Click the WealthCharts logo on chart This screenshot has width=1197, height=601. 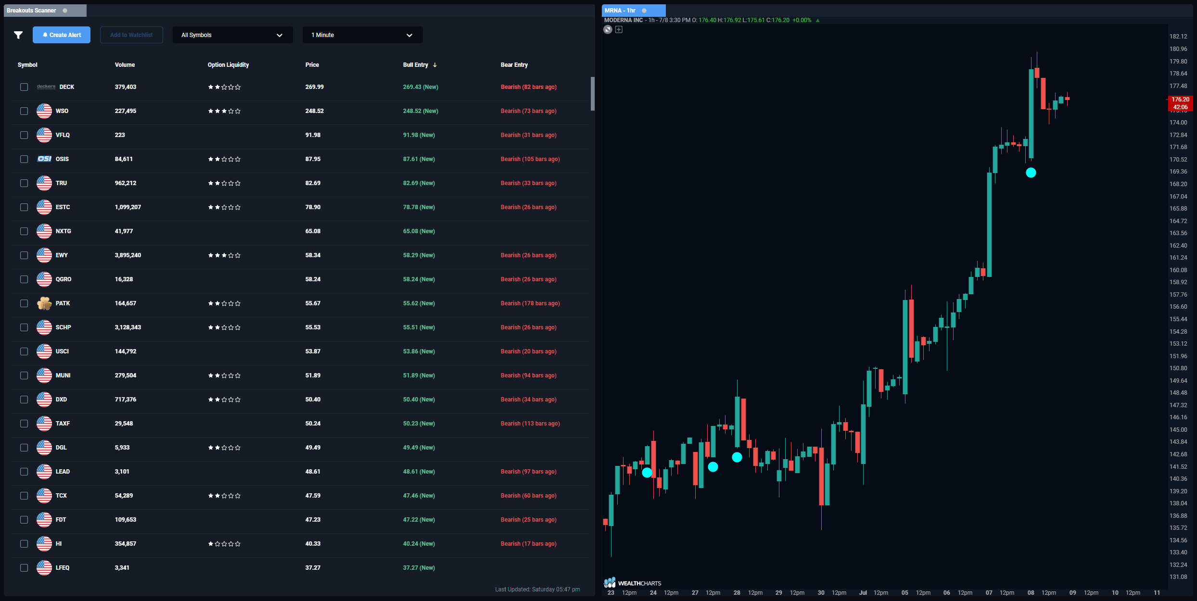632,583
